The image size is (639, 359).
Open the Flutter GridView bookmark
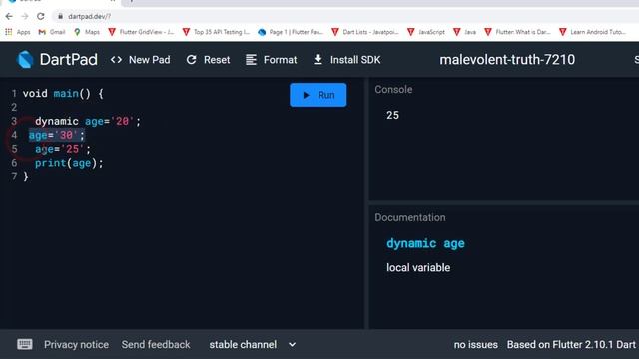click(x=141, y=32)
